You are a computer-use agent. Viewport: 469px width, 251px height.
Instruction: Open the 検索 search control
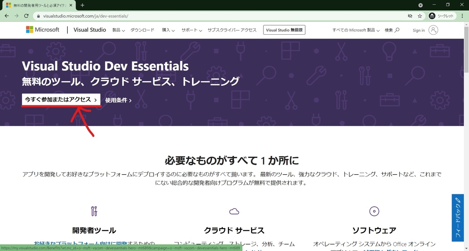coord(392,30)
